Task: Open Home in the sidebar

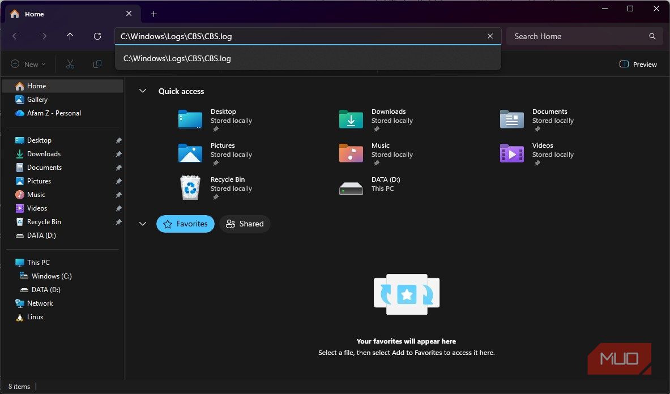Action: click(x=63, y=86)
